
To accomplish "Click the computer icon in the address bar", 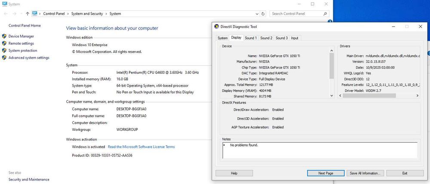I will [35, 14].
